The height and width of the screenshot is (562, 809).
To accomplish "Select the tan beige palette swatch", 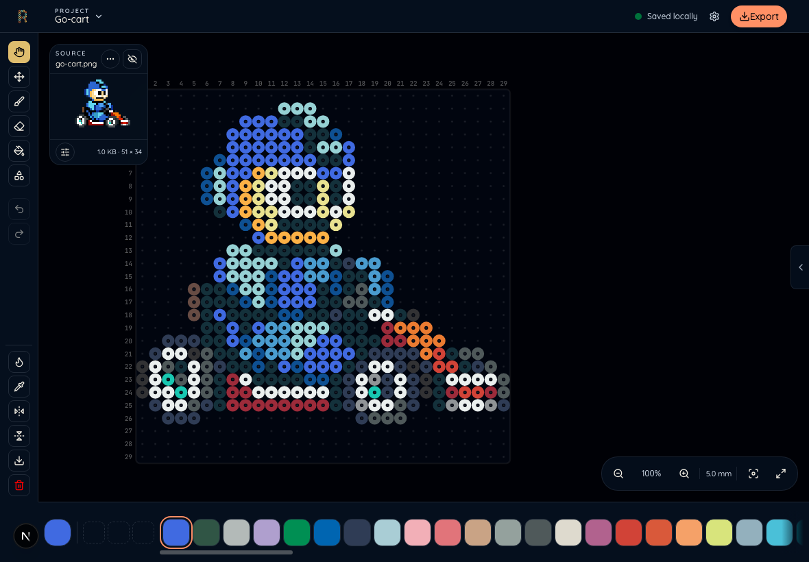I will (478, 533).
